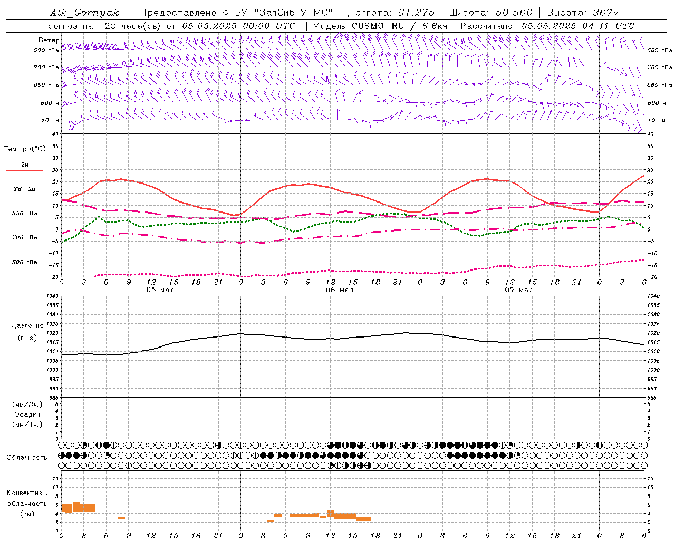Click the (мм/3ч.) precipitation unit label
This screenshot has height=540, width=675.
[x=27, y=404]
